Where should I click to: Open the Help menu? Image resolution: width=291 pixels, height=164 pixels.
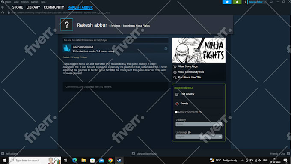[43, 2]
